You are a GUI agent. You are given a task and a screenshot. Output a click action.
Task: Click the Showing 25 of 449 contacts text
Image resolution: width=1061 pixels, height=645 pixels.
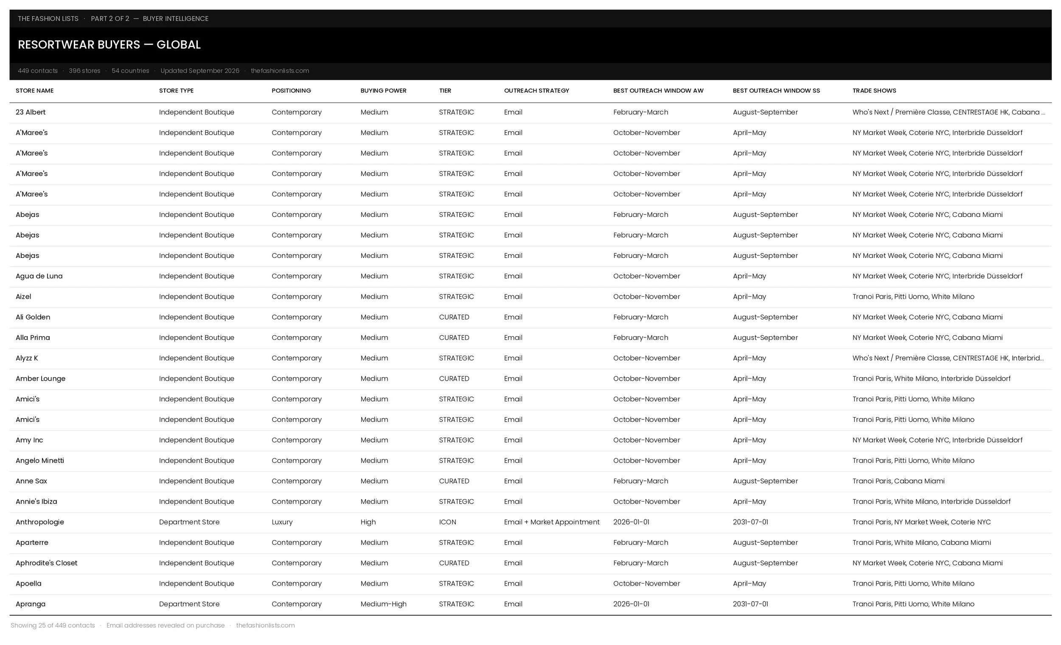(x=53, y=625)
